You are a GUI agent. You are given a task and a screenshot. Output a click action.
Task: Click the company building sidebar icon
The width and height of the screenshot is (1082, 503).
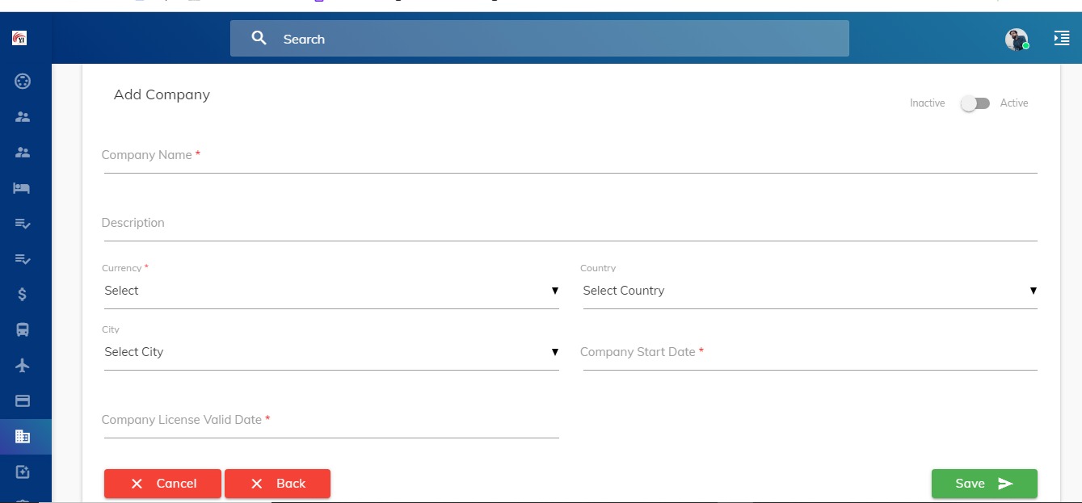pos(23,437)
